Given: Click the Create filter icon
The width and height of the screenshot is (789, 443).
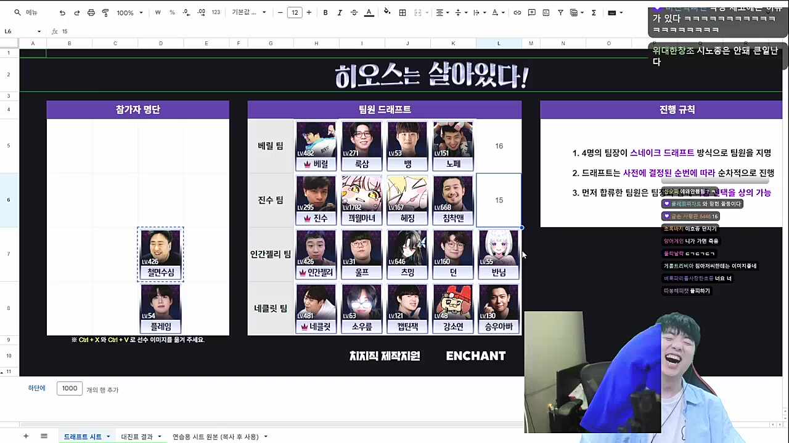Looking at the screenshot, I should 560,12.
